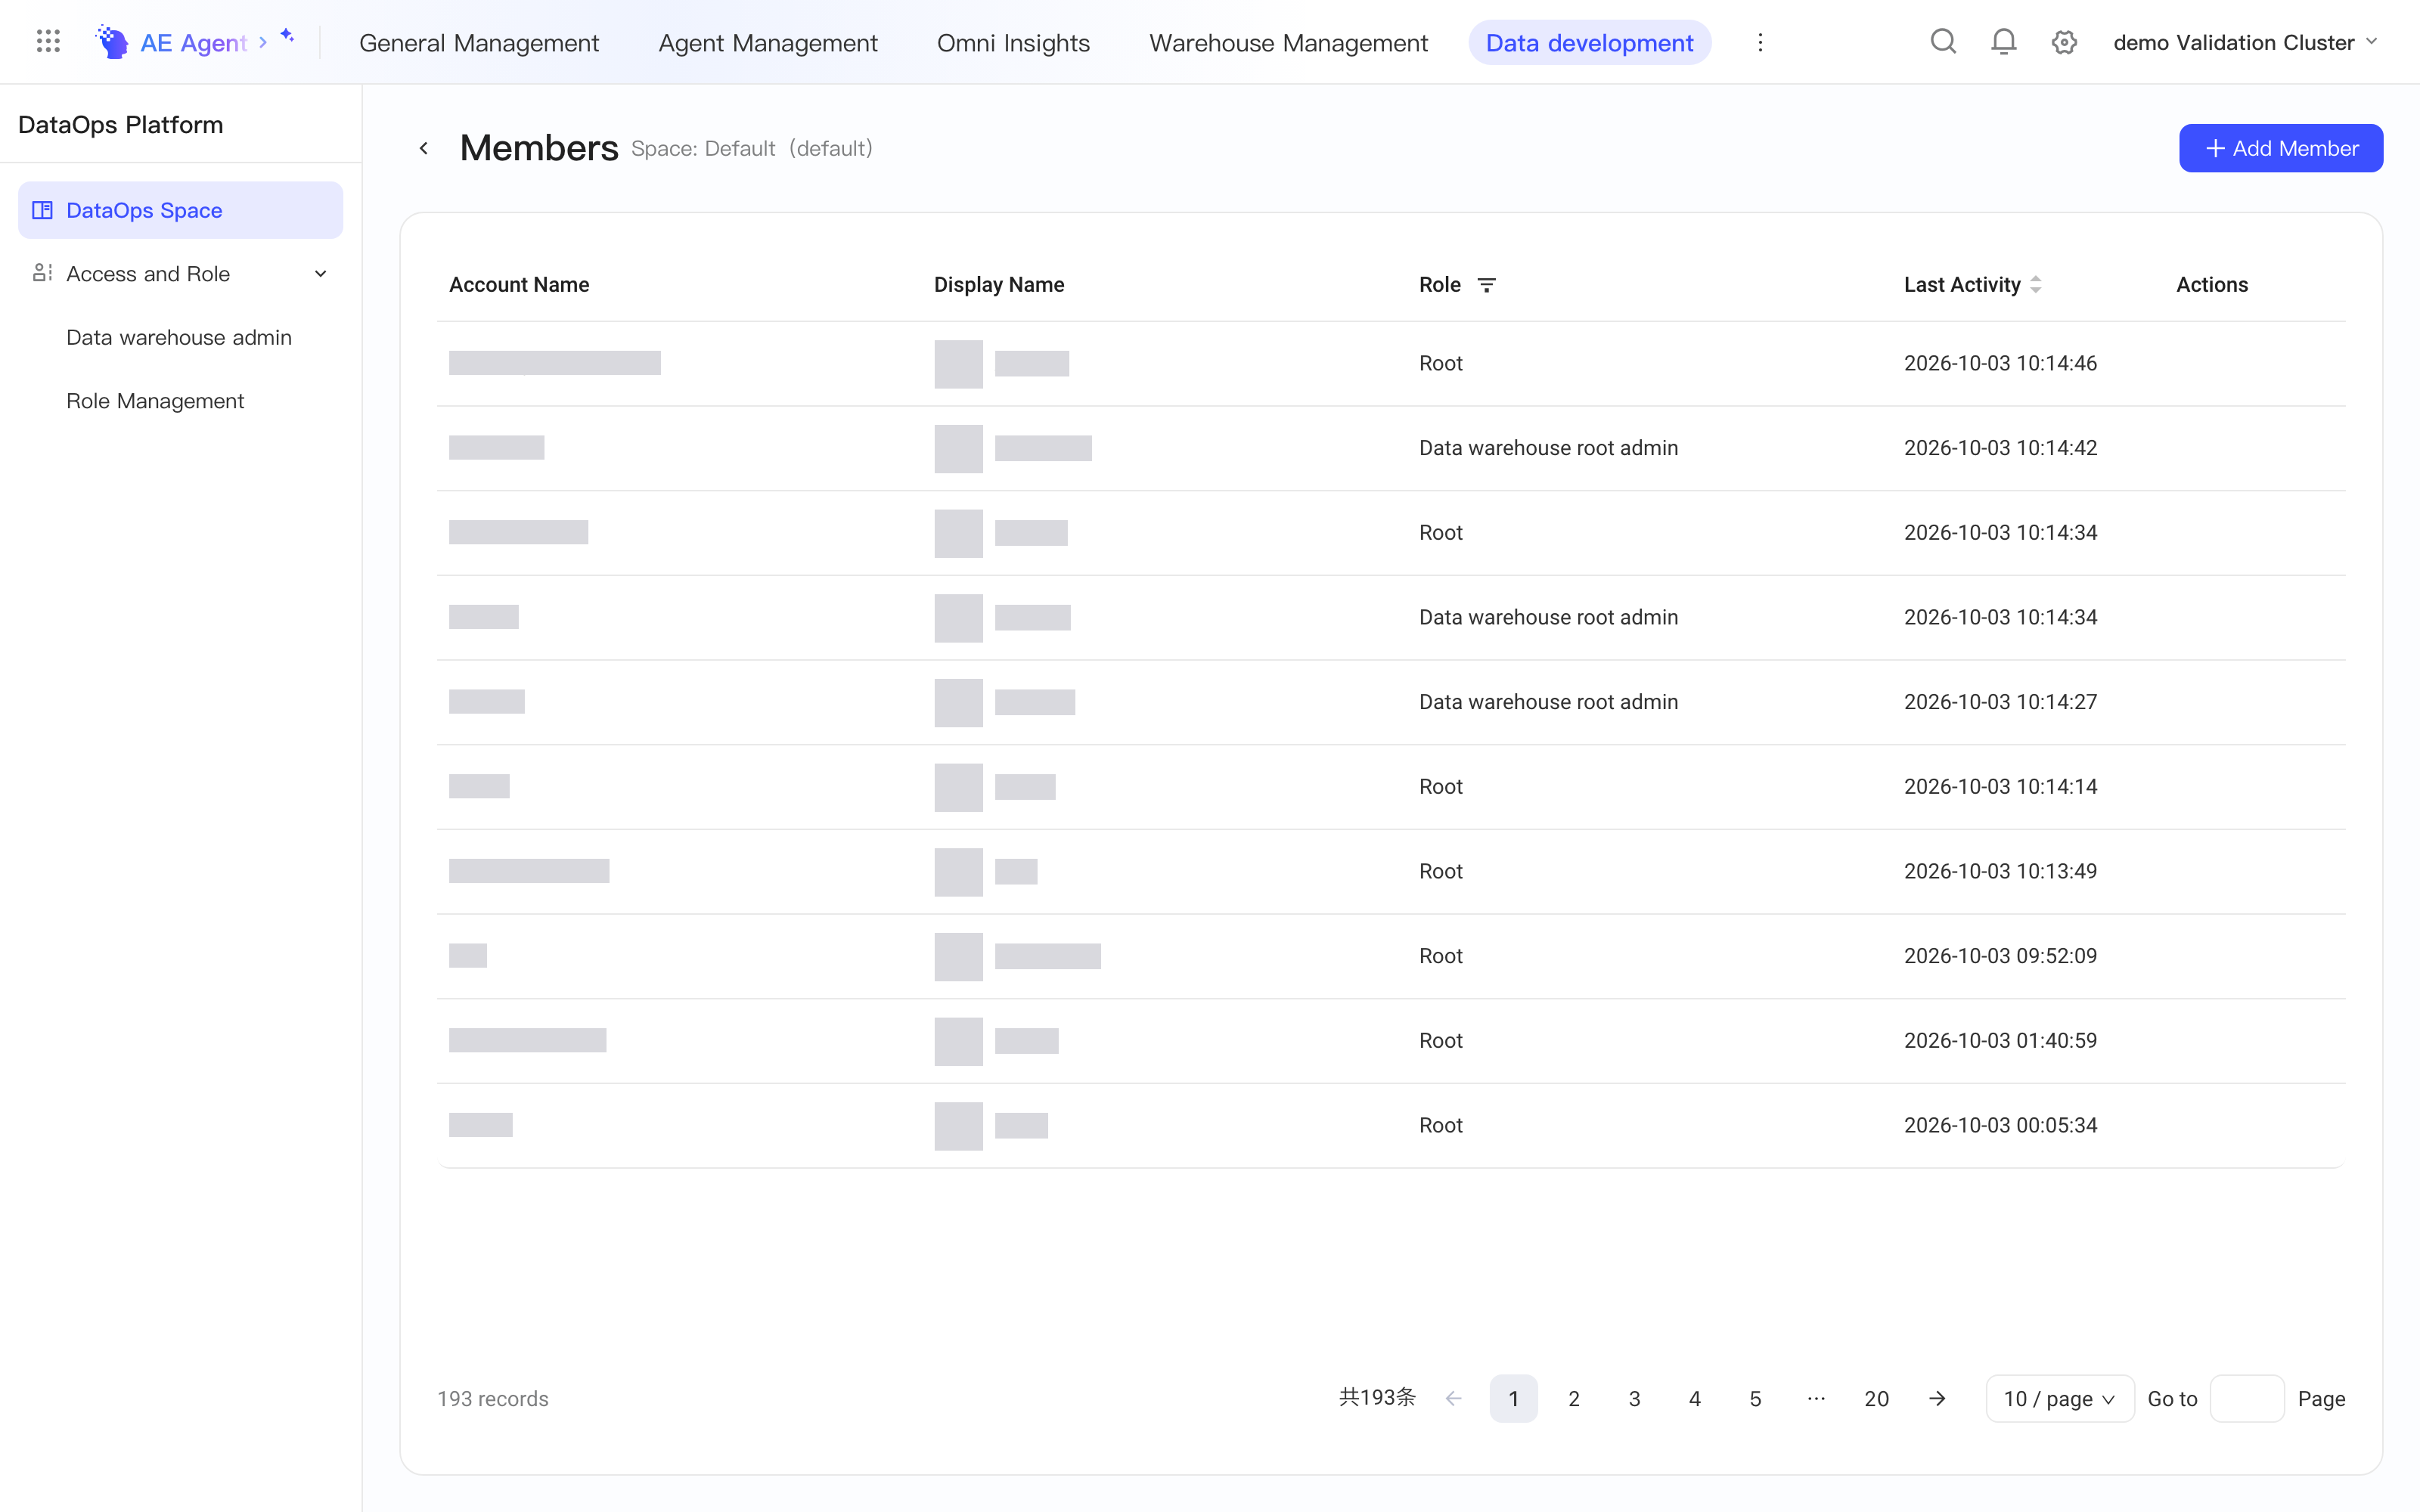2420x1512 pixels.
Task: Click the AE Agent logo icon
Action: coord(112,42)
